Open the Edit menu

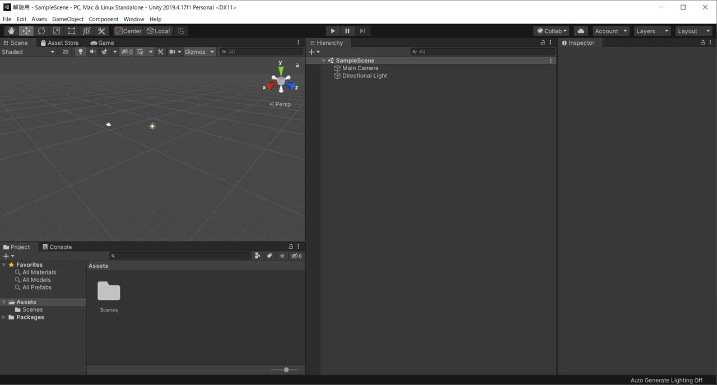pos(21,19)
